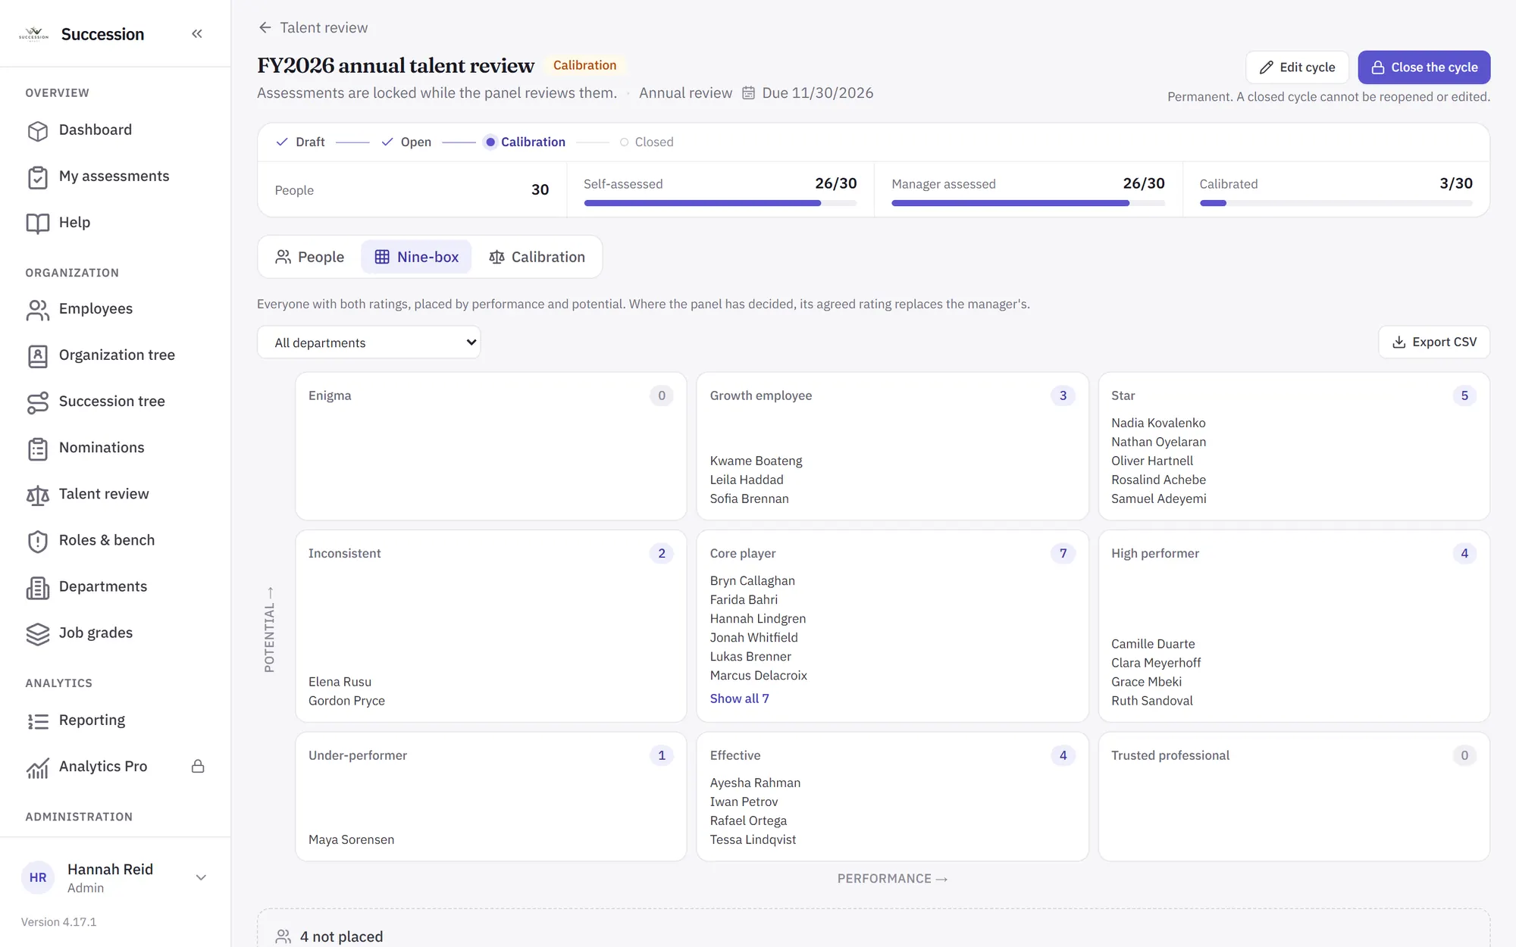Select the Nine-box tab

point(416,257)
